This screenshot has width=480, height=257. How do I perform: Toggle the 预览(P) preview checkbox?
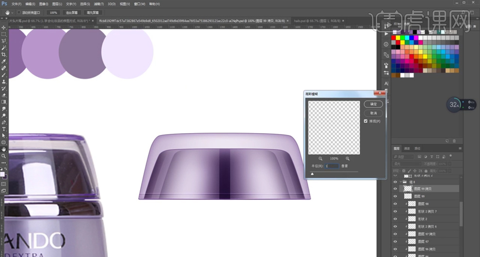tap(366, 121)
